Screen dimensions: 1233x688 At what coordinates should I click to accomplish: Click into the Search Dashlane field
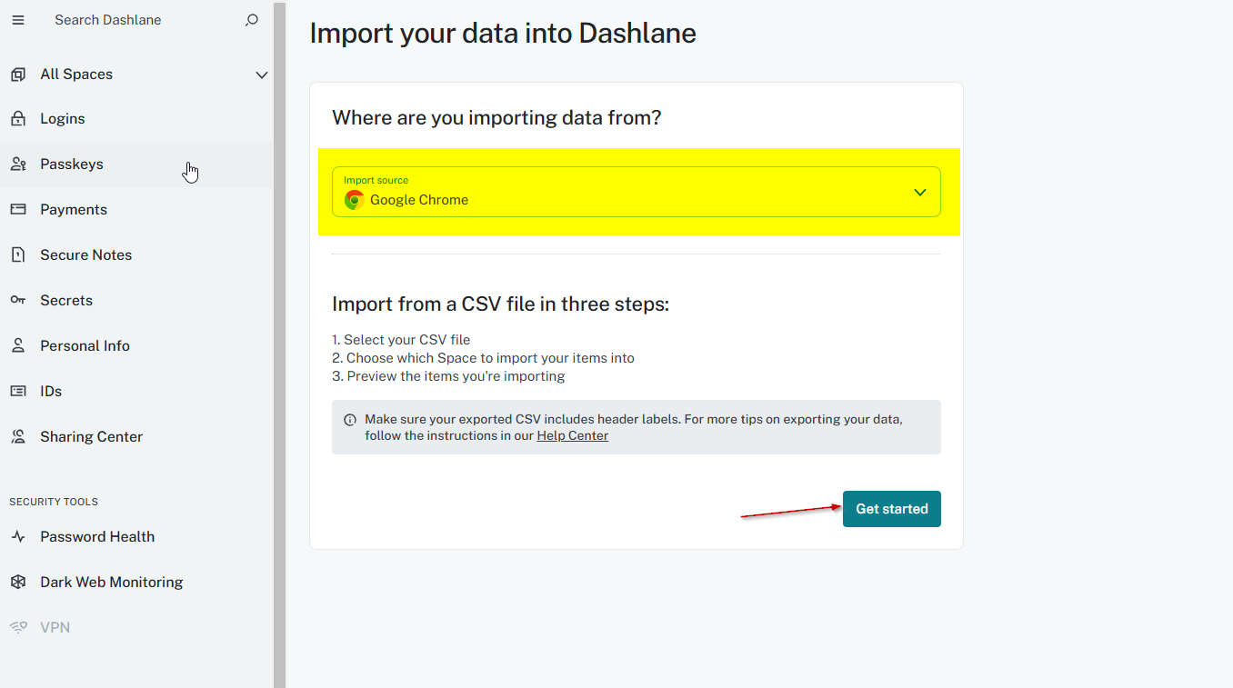click(x=145, y=20)
